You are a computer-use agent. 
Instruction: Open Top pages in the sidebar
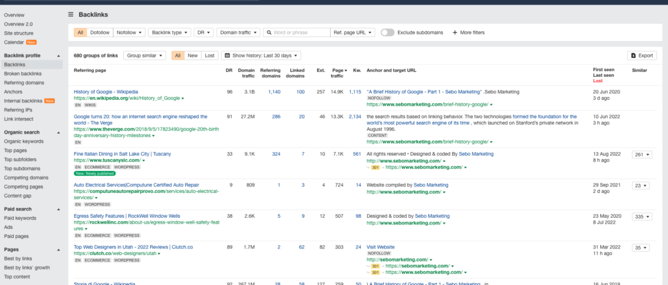tap(16, 151)
